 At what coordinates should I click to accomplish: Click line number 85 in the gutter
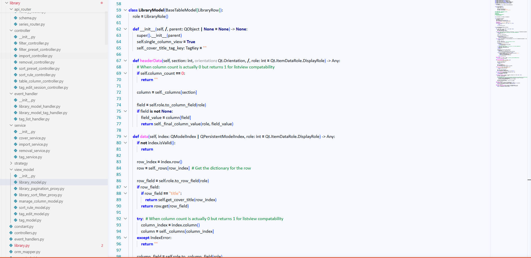pos(119,174)
